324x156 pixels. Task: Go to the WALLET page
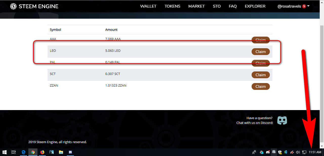pyautogui.click(x=148, y=6)
